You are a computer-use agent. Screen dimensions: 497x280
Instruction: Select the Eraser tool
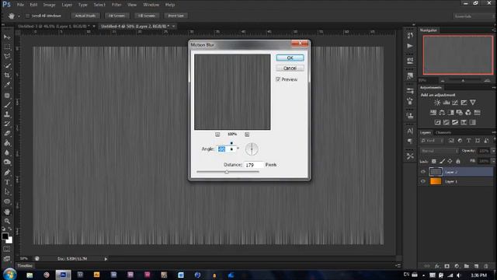pyautogui.click(x=7, y=134)
